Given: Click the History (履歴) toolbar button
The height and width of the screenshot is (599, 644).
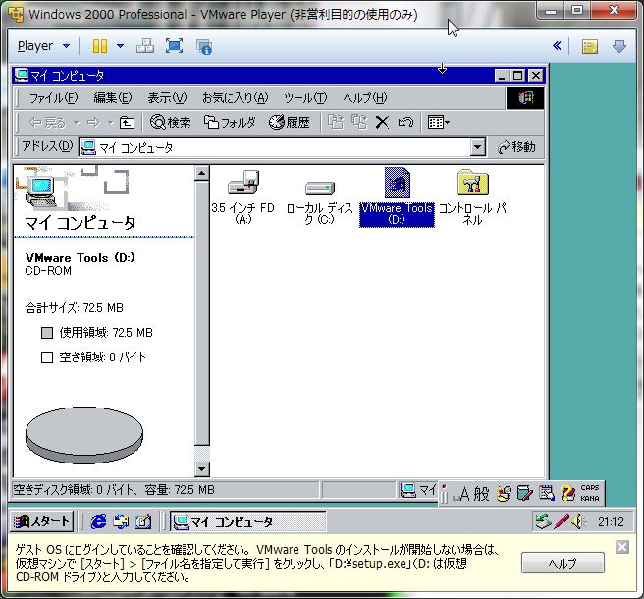Looking at the screenshot, I should [290, 123].
